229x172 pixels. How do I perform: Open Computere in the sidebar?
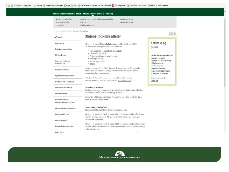tap(59, 43)
